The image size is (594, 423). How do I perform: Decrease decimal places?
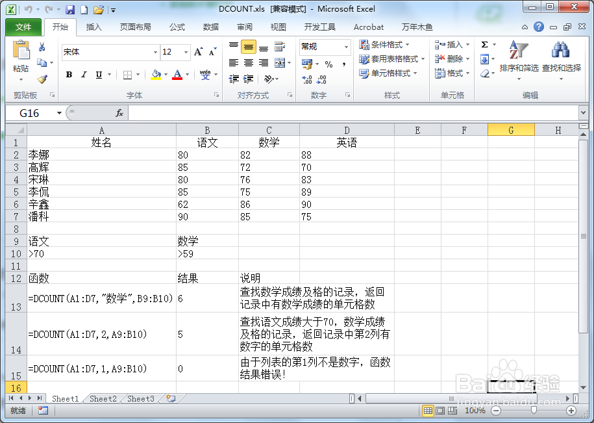[x=321, y=79]
